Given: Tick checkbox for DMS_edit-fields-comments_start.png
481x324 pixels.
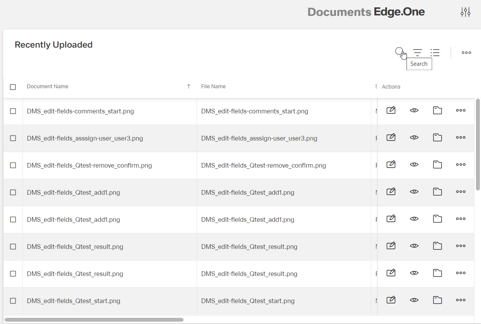Looking at the screenshot, I should point(13,111).
